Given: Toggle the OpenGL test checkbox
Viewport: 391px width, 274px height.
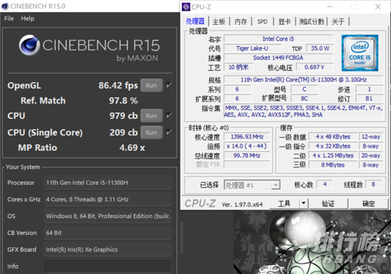Looking at the screenshot, I should [x=169, y=85].
